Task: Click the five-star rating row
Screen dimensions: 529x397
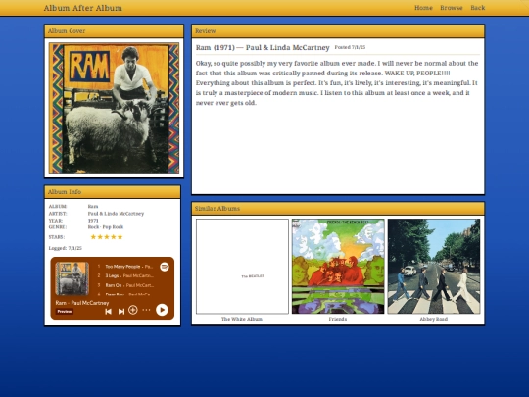Action: click(x=107, y=237)
